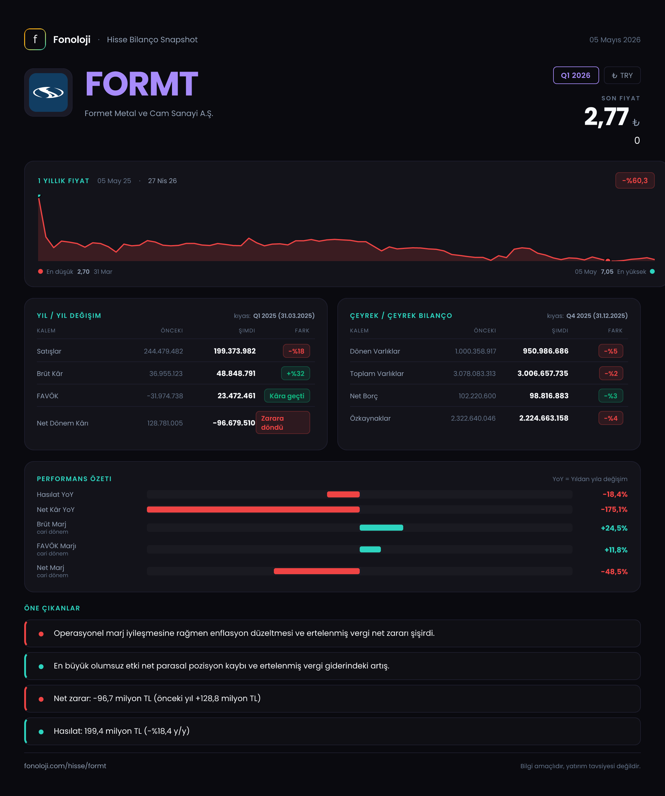Click the Net Borç -%3 badge

tap(610, 396)
